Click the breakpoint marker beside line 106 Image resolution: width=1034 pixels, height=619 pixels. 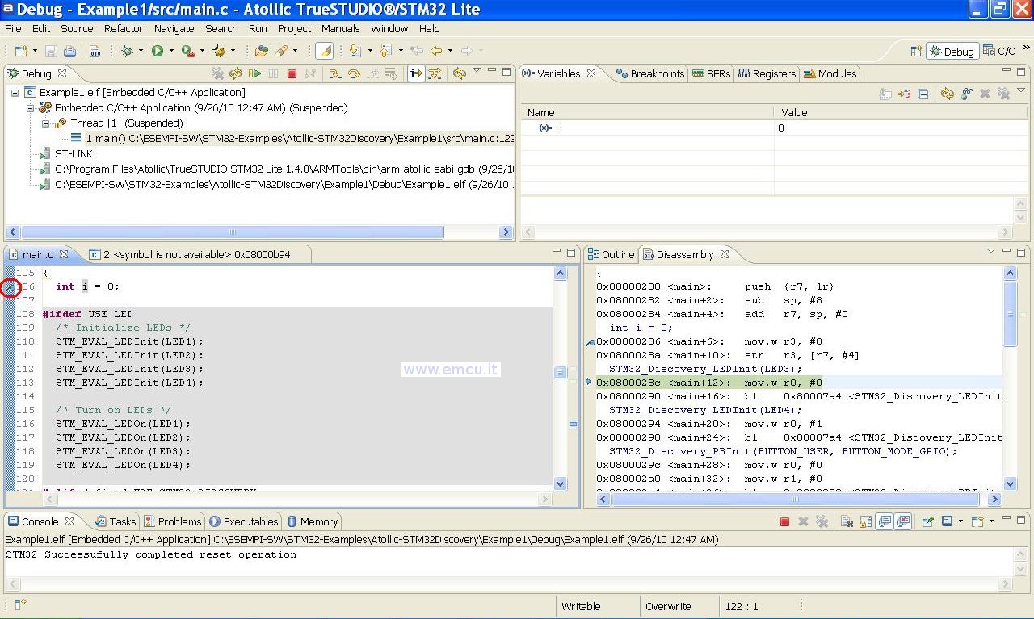10,286
